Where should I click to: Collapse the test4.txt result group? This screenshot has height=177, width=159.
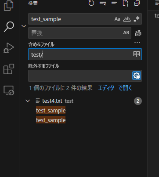[x=28, y=101]
